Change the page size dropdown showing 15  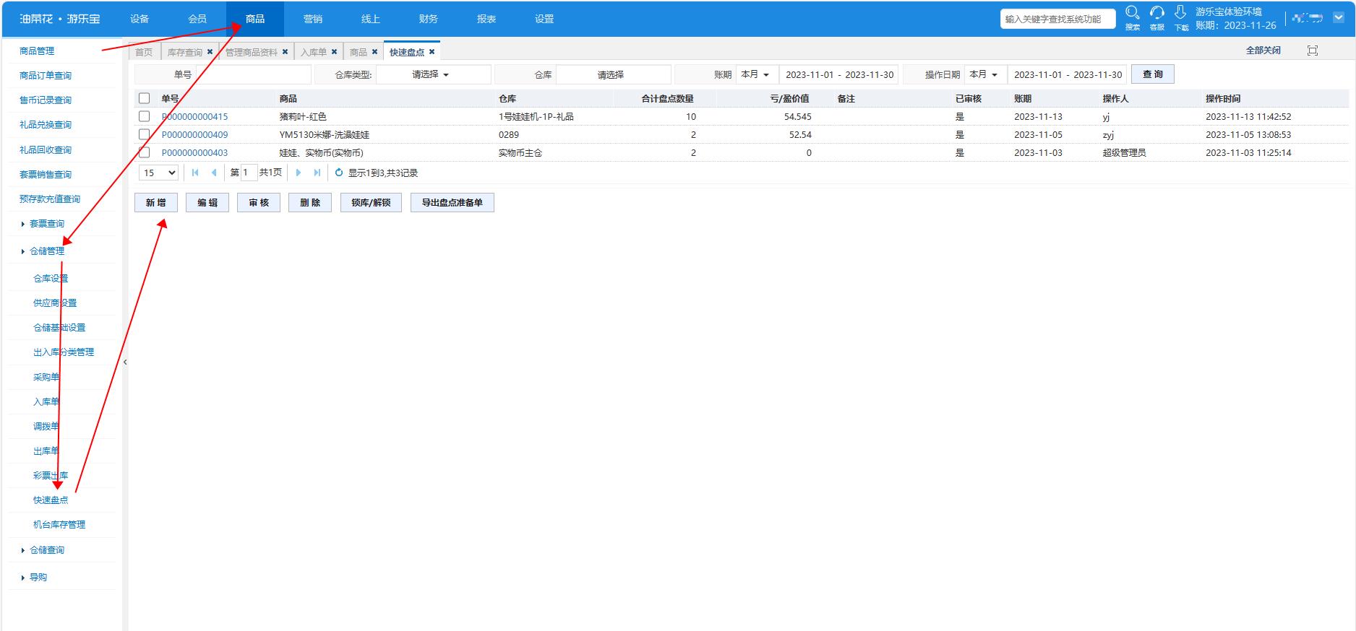tap(158, 173)
